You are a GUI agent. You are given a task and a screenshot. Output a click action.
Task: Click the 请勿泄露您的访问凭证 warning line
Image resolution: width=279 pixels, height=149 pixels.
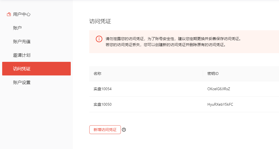[x=173, y=39]
